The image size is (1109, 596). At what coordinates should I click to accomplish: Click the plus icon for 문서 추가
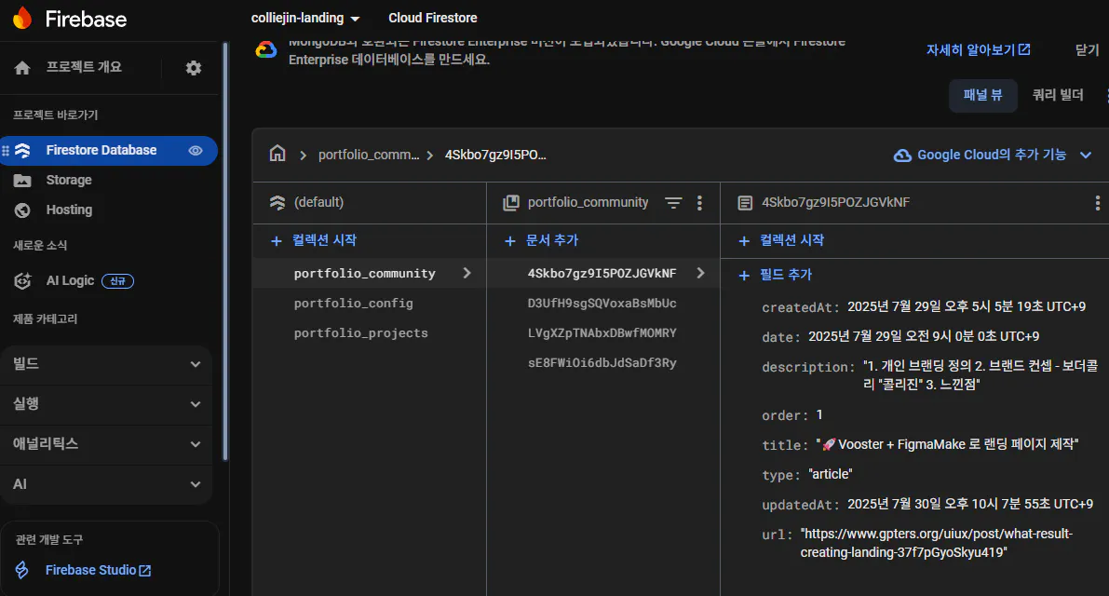pyautogui.click(x=509, y=240)
